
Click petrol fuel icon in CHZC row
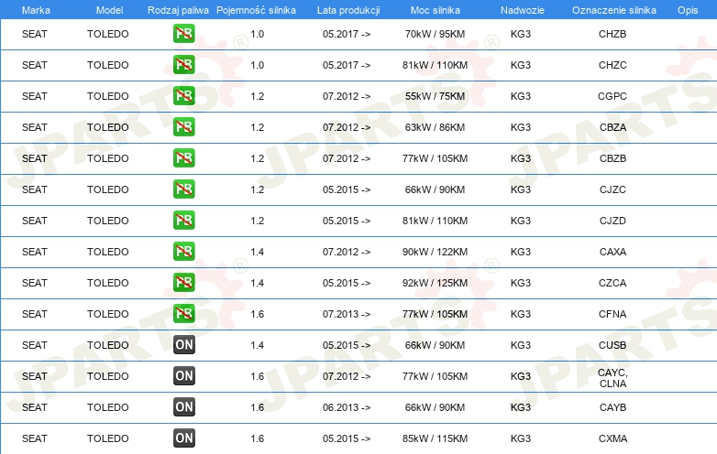(183, 65)
